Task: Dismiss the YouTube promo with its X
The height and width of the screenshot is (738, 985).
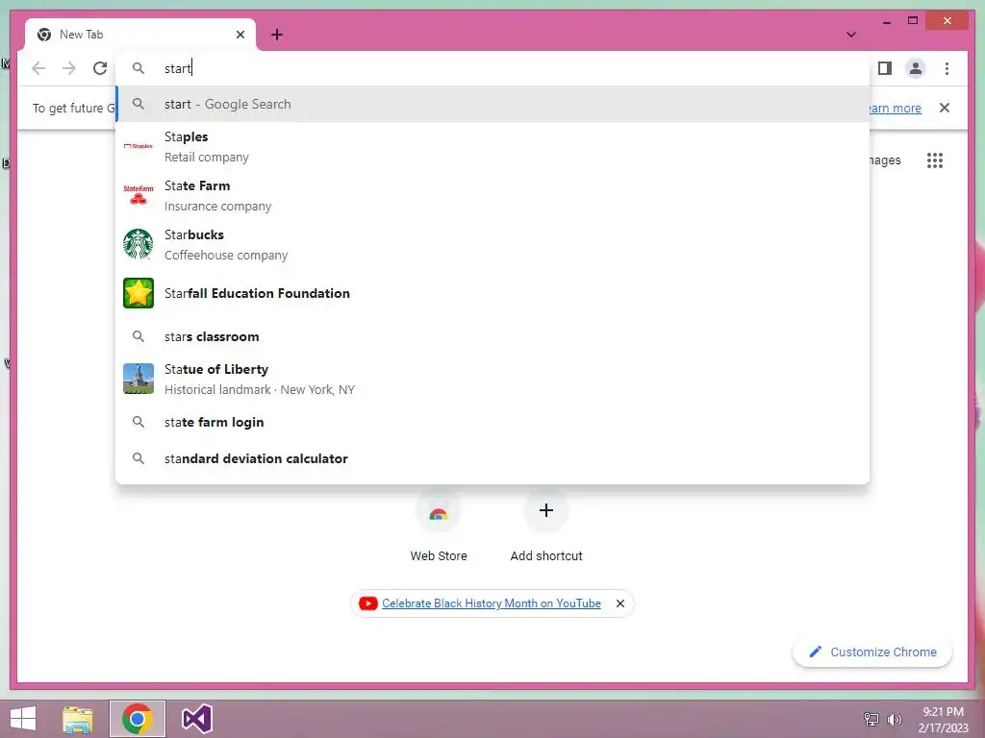Action: [620, 603]
